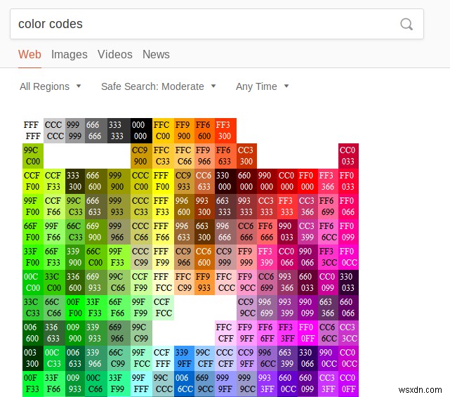Choose the 333333 charcoal swatch
The width and height of the screenshot is (450, 397).
coord(119,131)
